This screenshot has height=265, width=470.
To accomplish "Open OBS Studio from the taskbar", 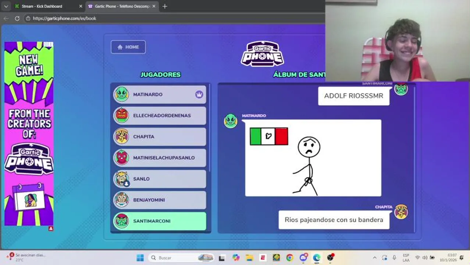I will (x=330, y=257).
